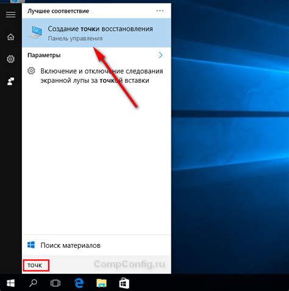Viewport: 289px width, 291px height.
Task: Click Windows logo beside Поиск материалов
Action: pyautogui.click(x=31, y=245)
